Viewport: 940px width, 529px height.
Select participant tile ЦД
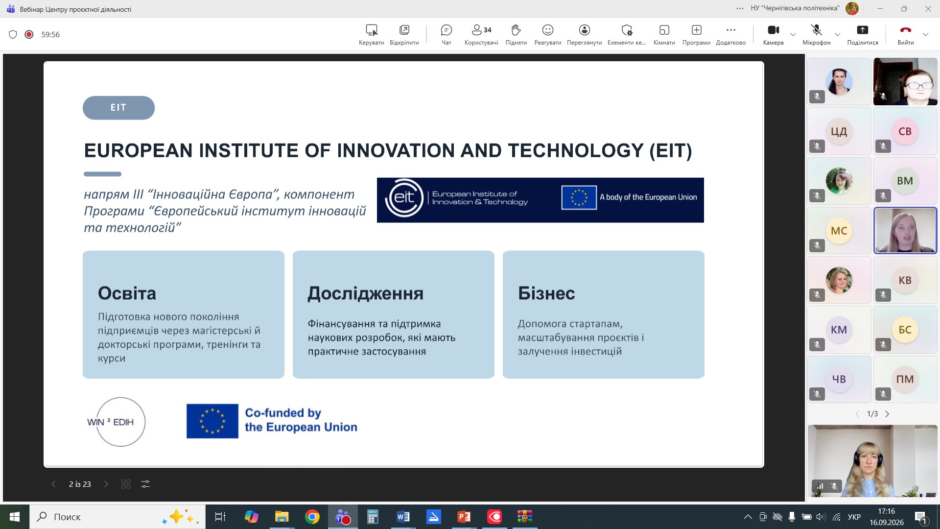(x=839, y=131)
